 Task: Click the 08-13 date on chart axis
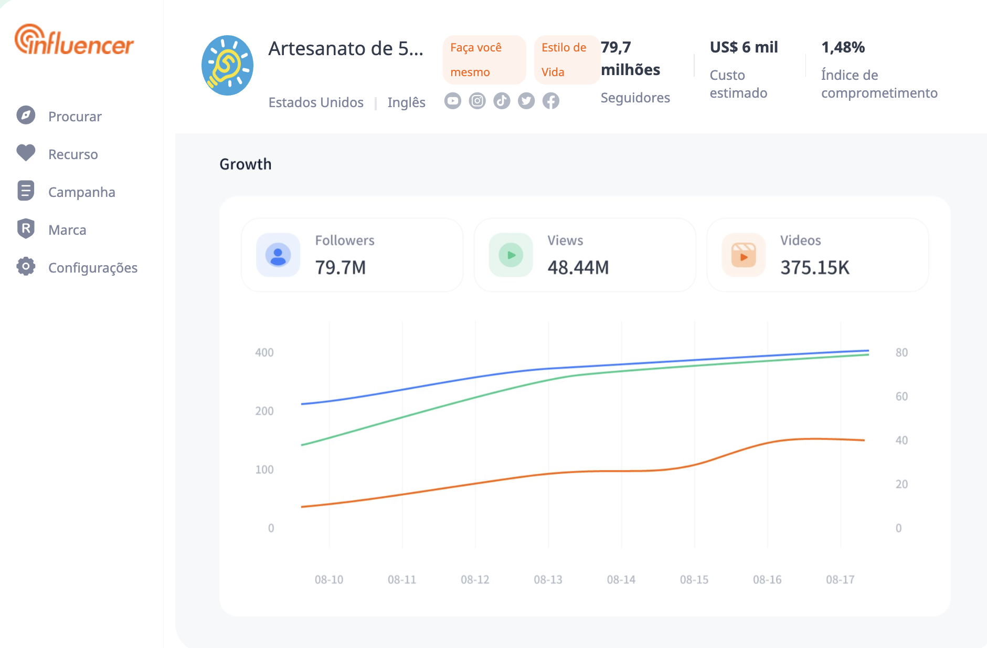(x=548, y=580)
